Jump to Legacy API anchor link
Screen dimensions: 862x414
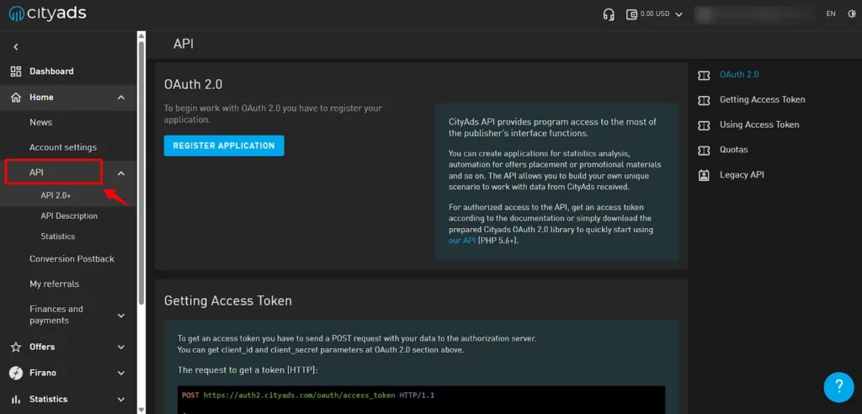(x=742, y=175)
